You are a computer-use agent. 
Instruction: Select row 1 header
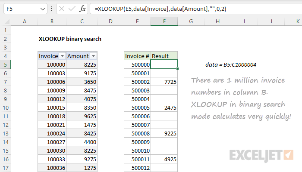click(x=5, y=31)
